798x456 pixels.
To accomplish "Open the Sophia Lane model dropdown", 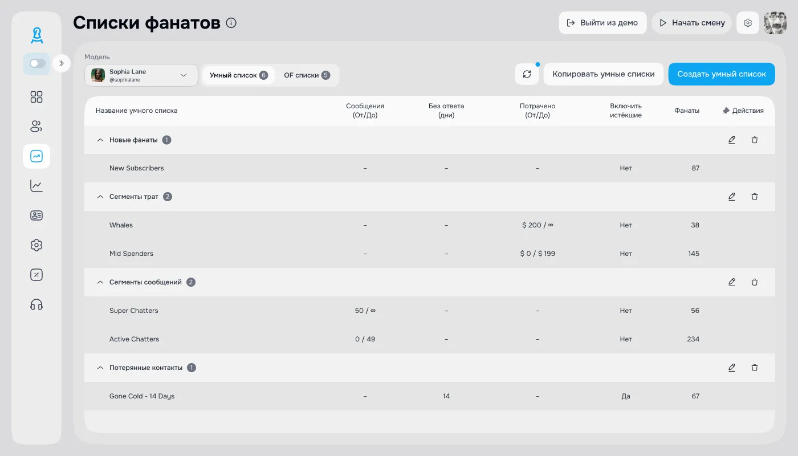I will (x=141, y=75).
